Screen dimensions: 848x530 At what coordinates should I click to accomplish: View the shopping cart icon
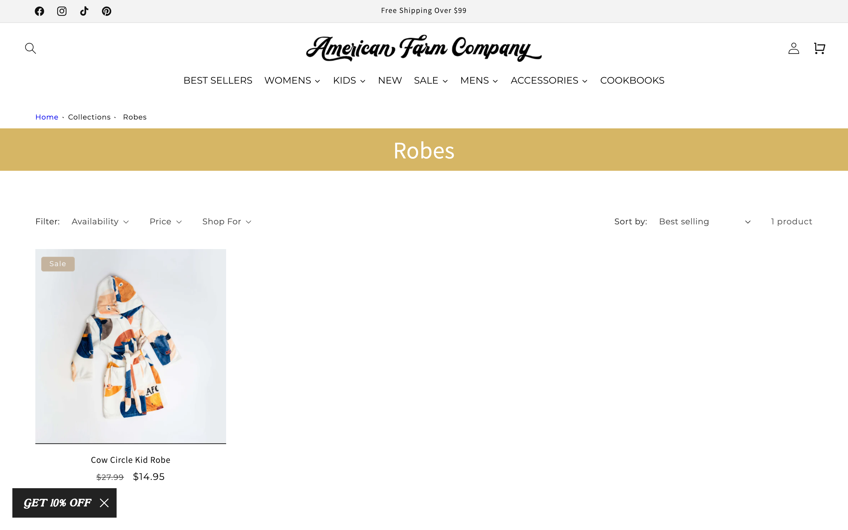(x=819, y=48)
